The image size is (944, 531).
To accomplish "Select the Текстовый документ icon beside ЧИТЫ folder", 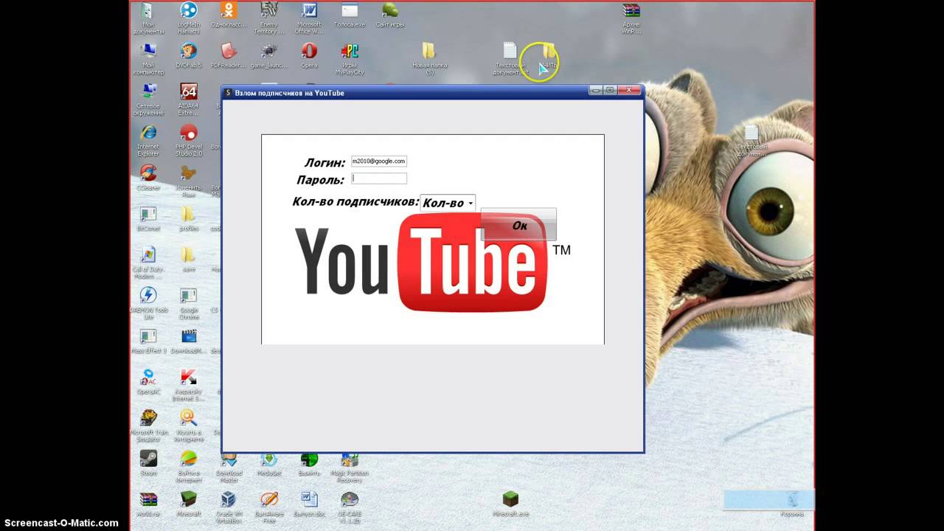I will pos(510,59).
